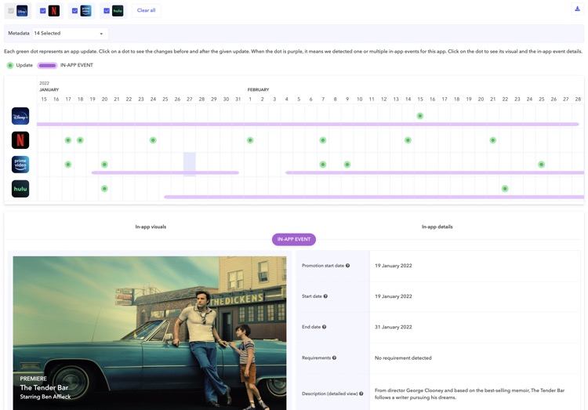Open Netflix update dot on January 17
Screen dimensions: 588x410
coord(68,140)
